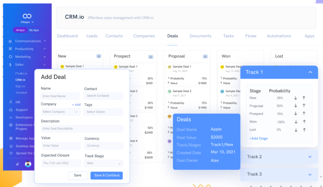This screenshot has height=187, width=323.
Task: Open the Leads tab
Action: [92, 36]
